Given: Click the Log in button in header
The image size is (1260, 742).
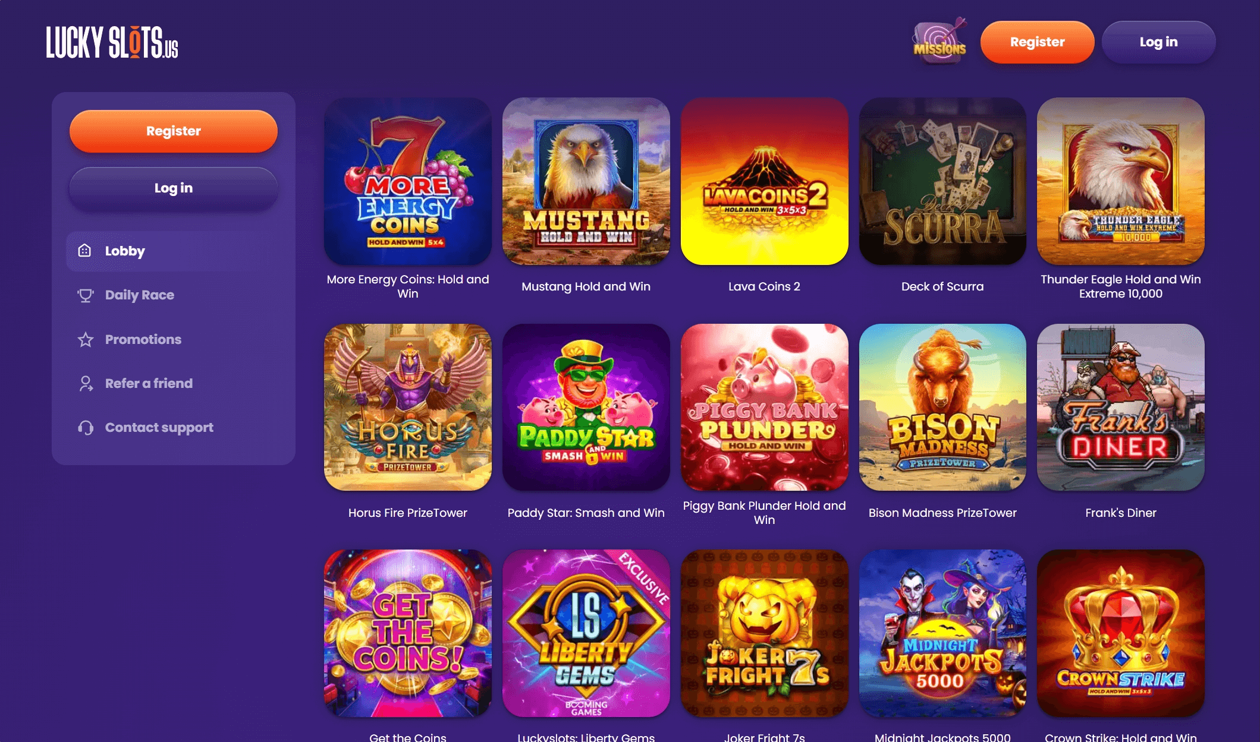Looking at the screenshot, I should pos(1158,42).
